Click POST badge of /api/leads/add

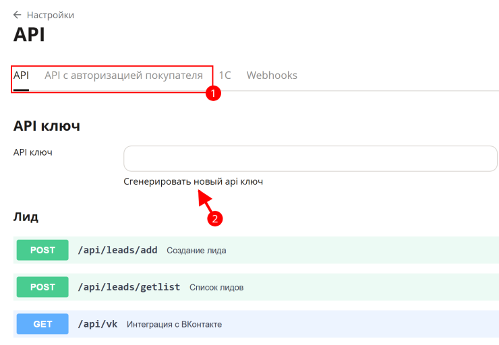(42, 250)
